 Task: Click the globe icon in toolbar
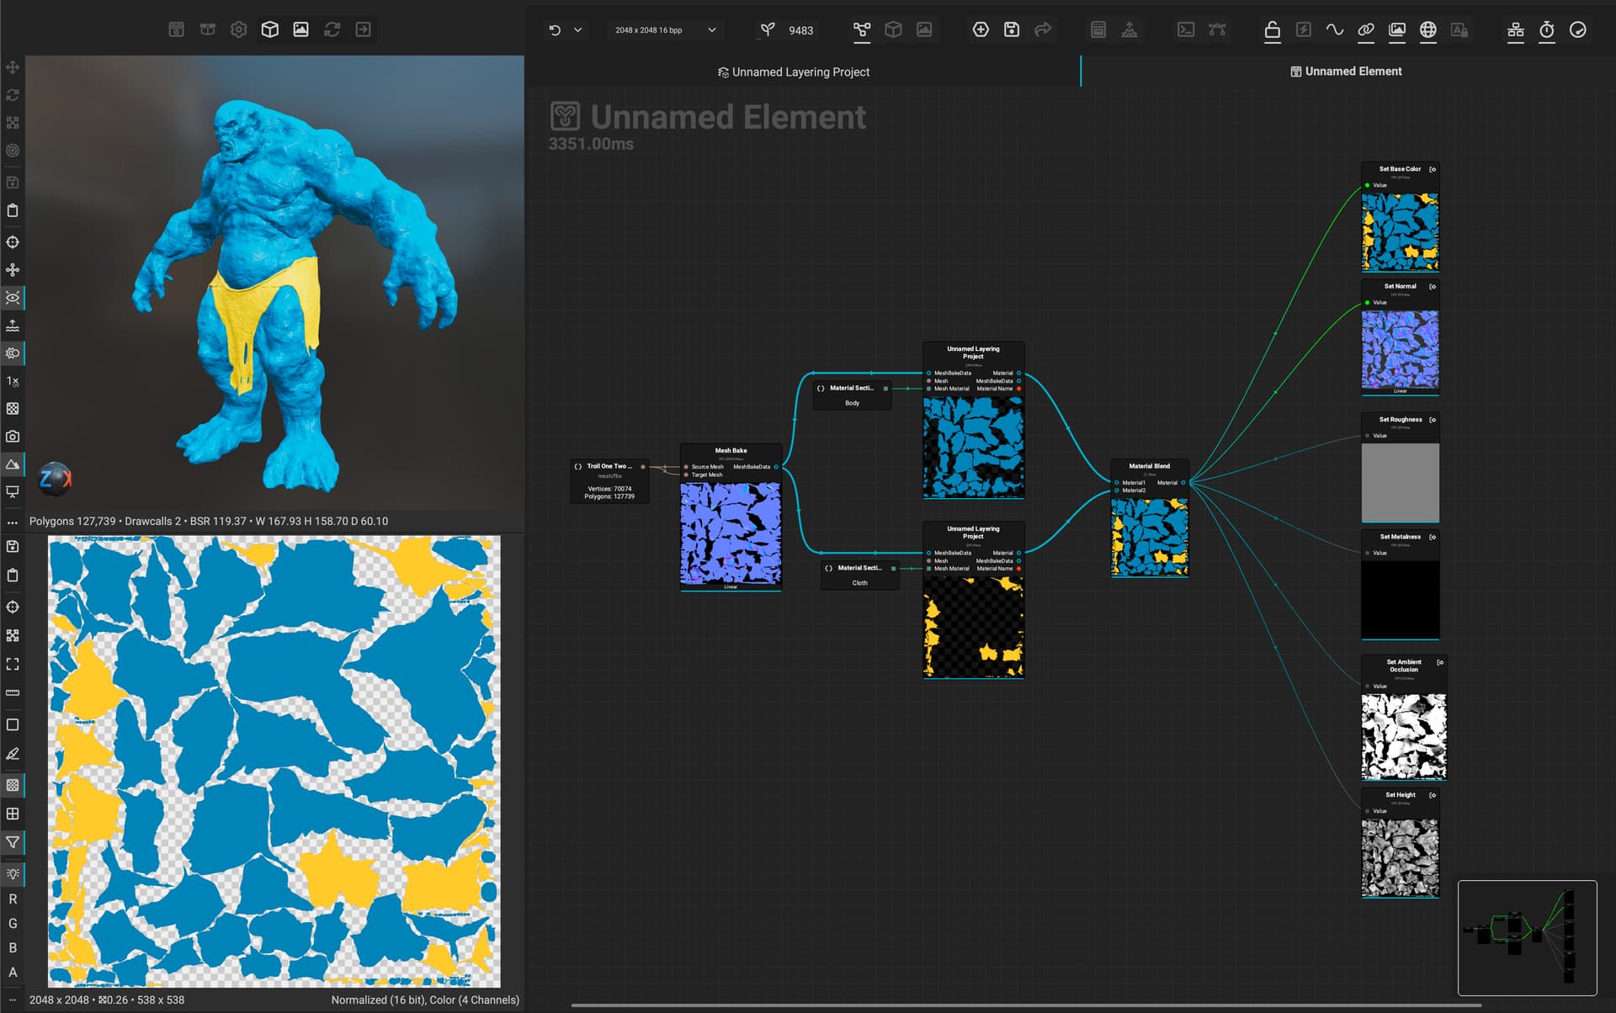click(x=1427, y=29)
